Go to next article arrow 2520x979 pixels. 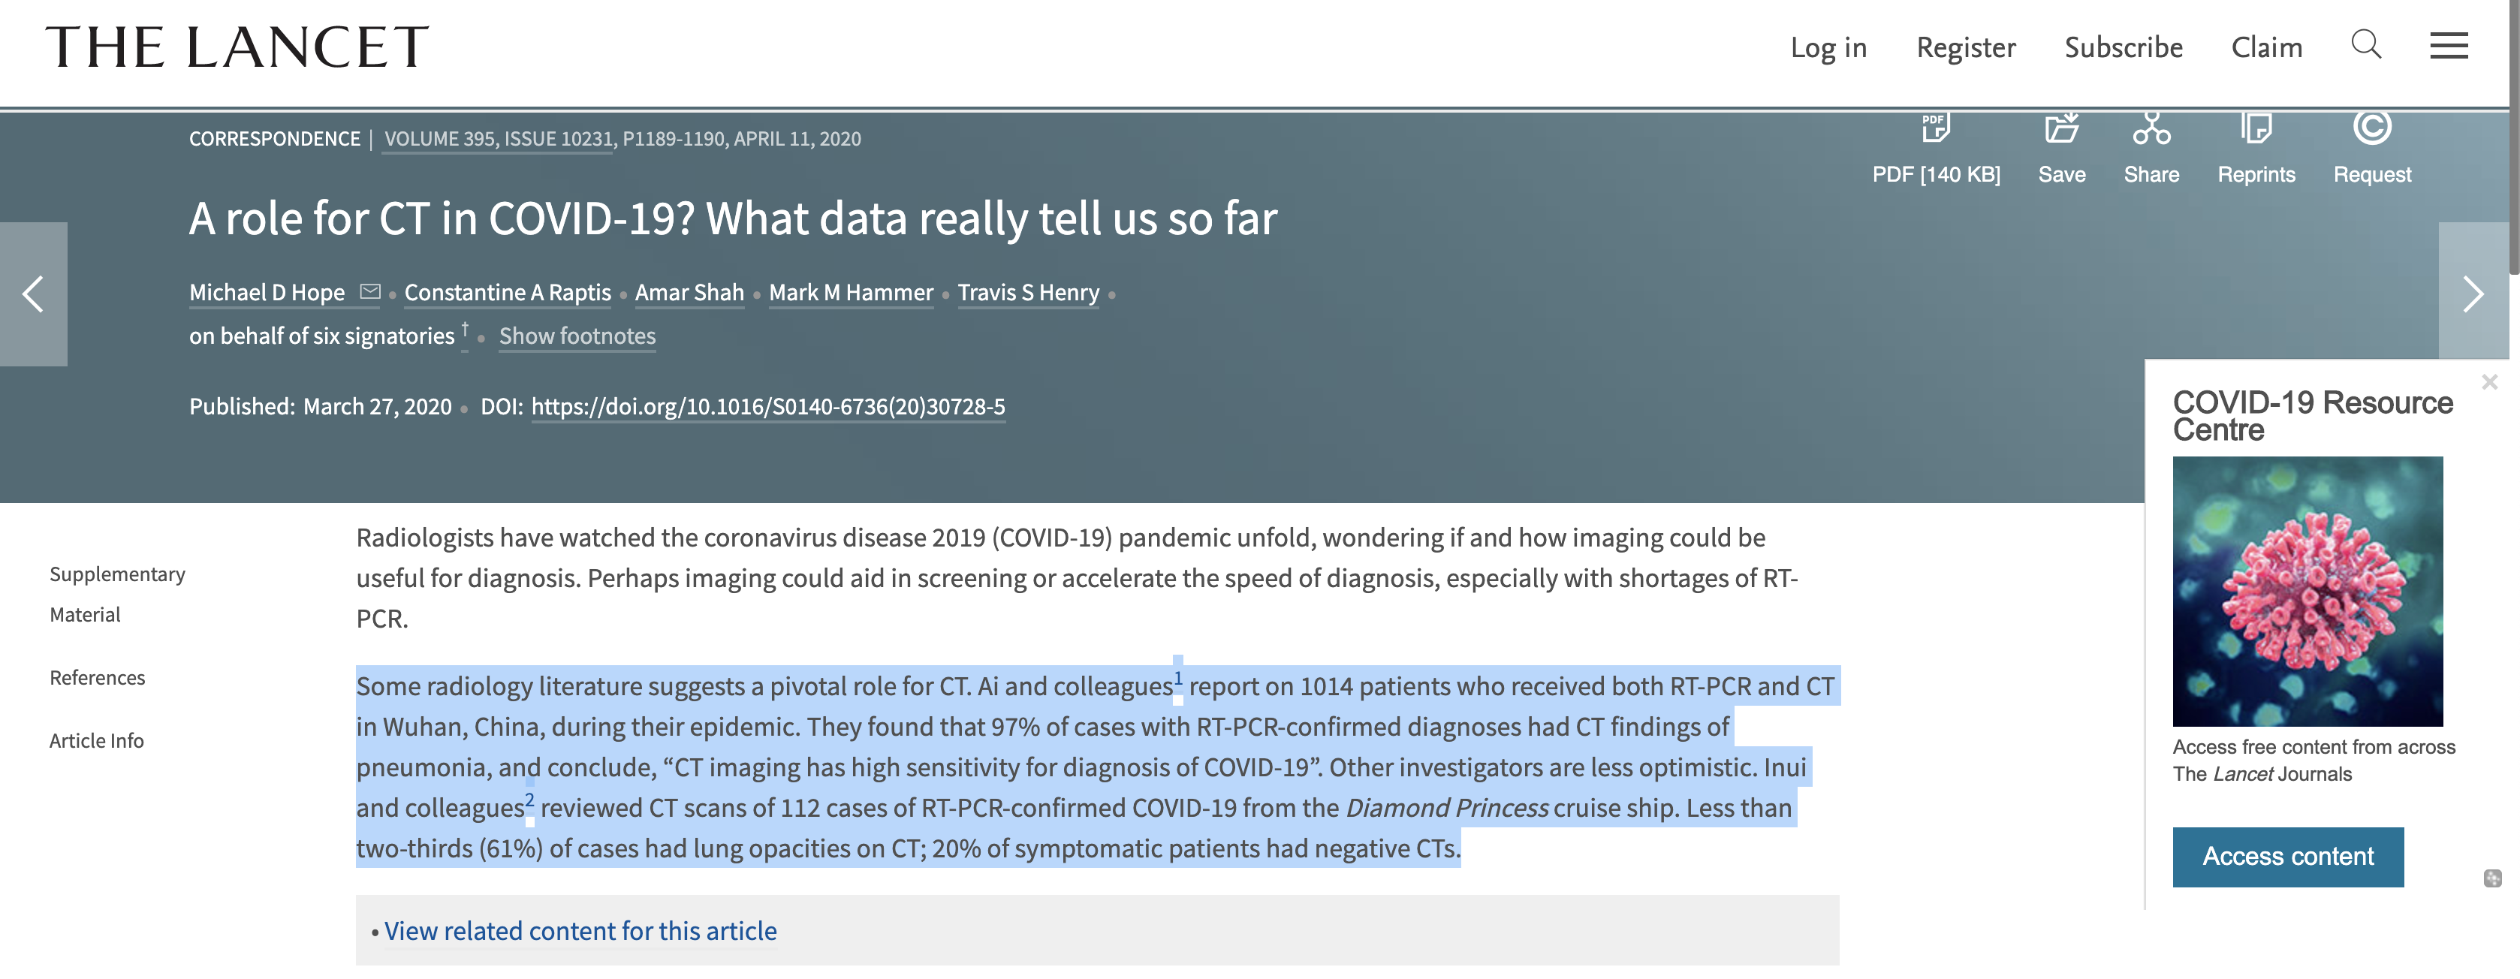pyautogui.click(x=2473, y=294)
